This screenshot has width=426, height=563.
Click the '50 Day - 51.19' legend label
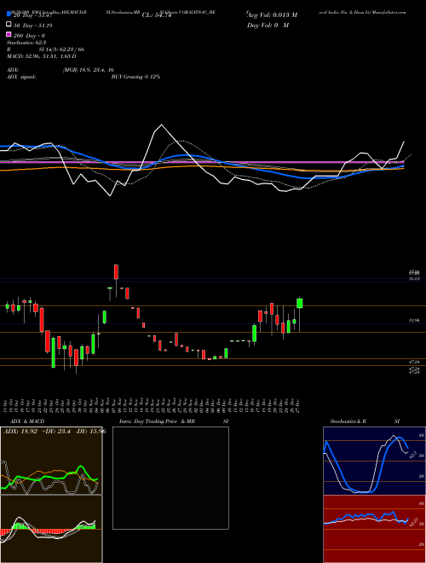pyautogui.click(x=33, y=25)
